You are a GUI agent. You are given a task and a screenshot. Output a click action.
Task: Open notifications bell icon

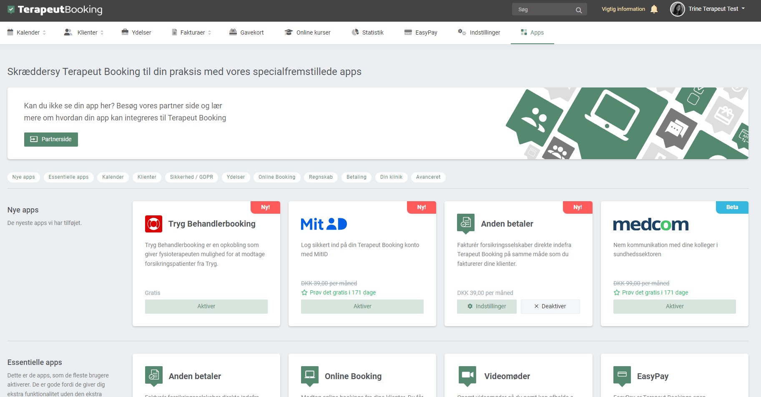click(654, 9)
